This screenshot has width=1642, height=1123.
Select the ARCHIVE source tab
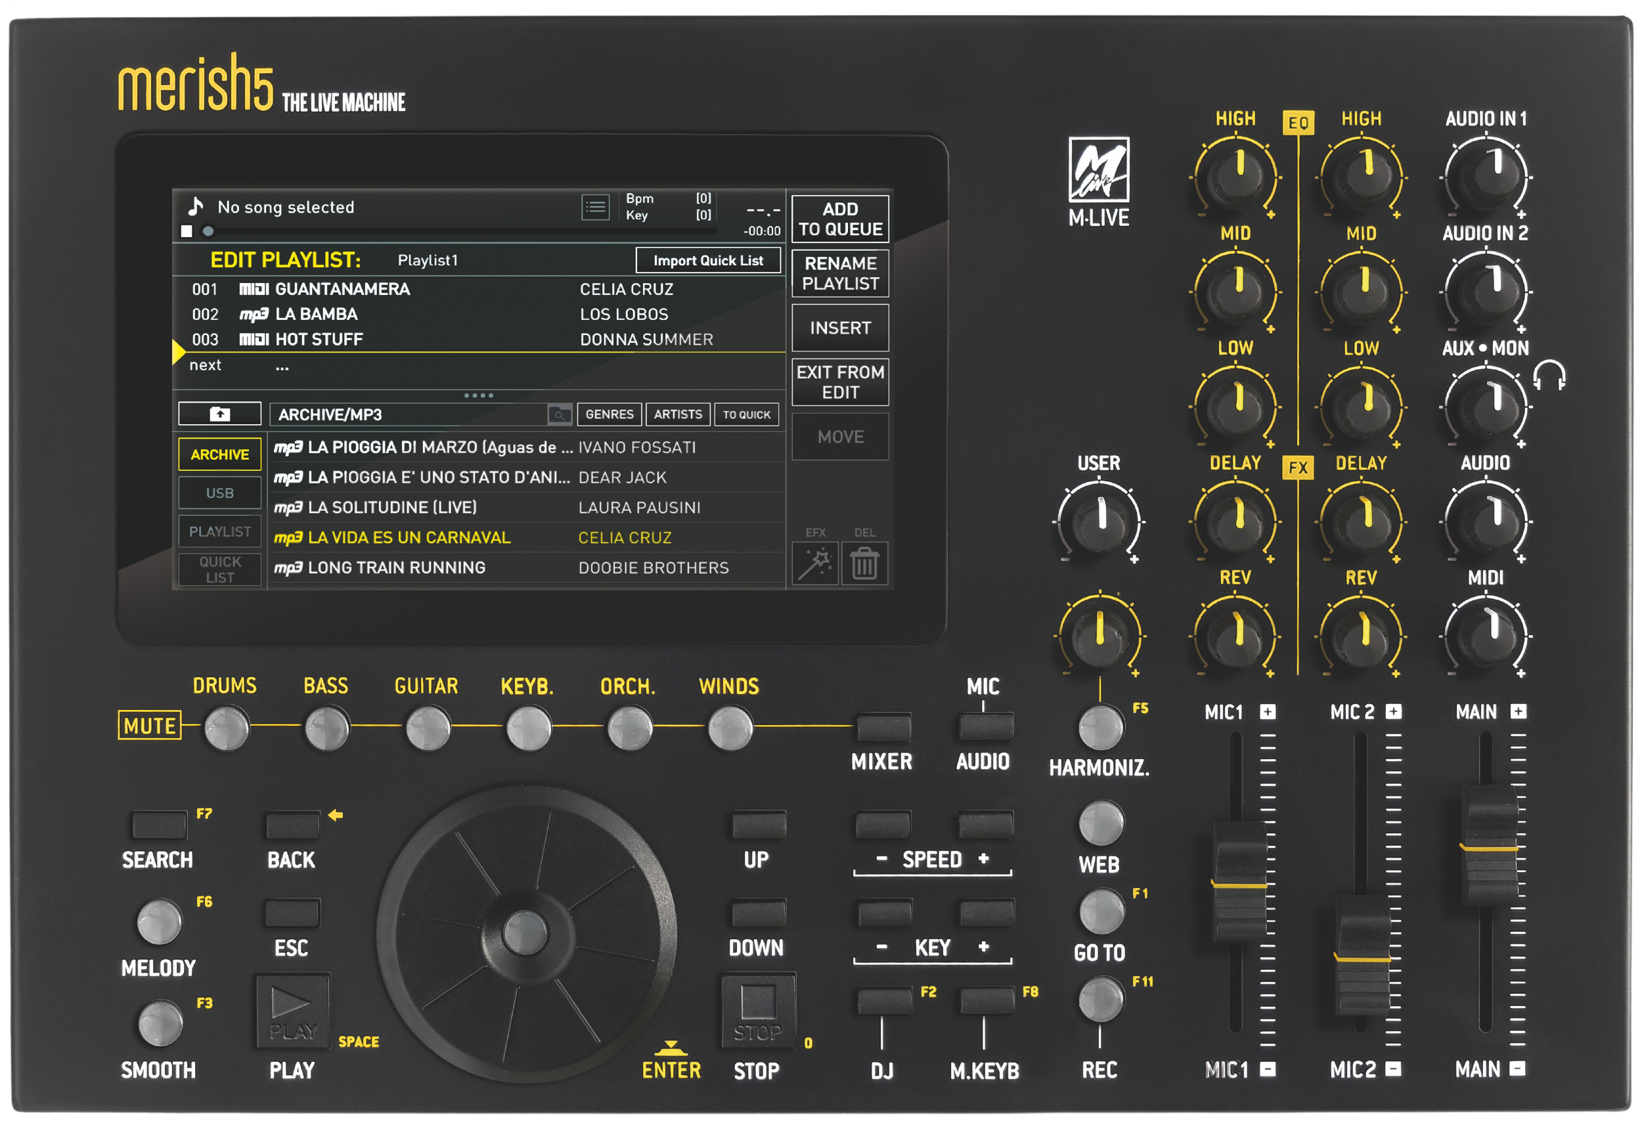220,454
